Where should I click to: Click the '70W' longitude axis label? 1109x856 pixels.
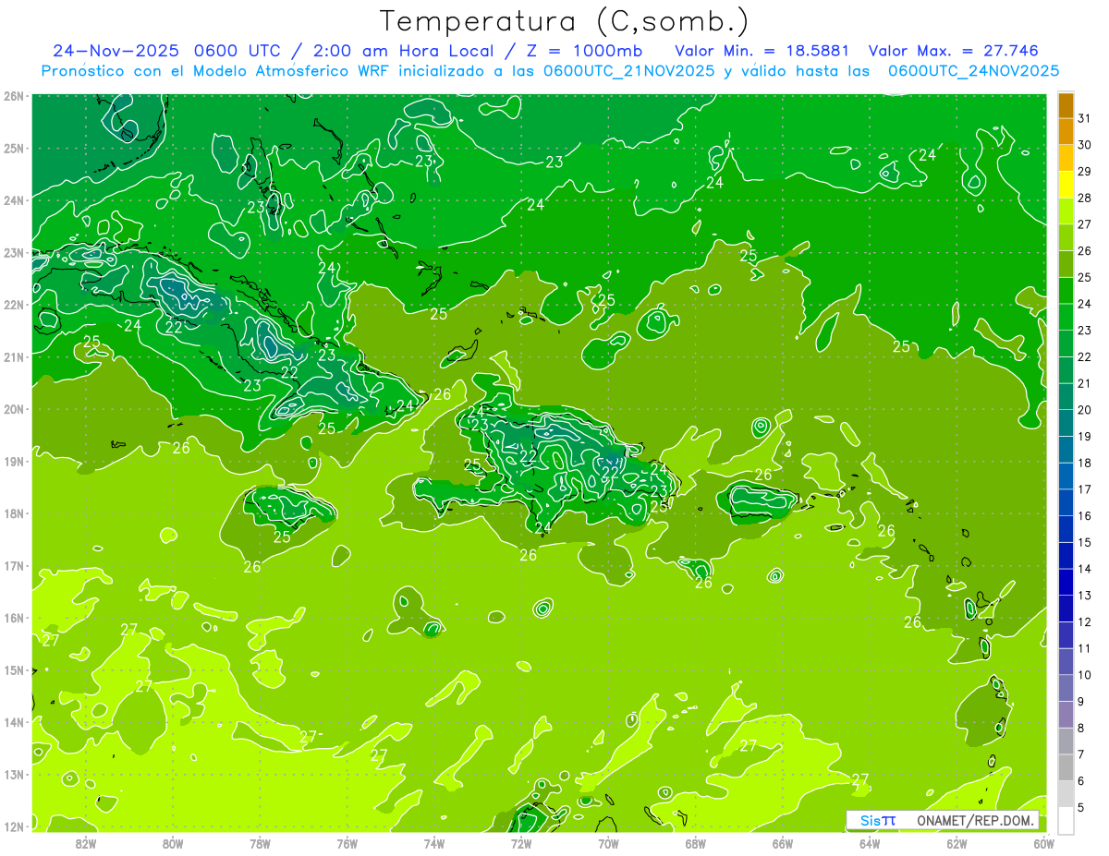point(608,843)
